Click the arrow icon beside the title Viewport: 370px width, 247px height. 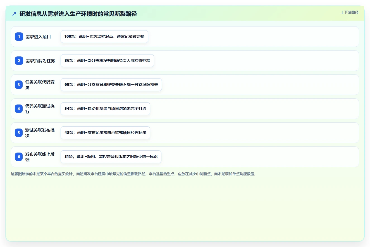coord(14,14)
